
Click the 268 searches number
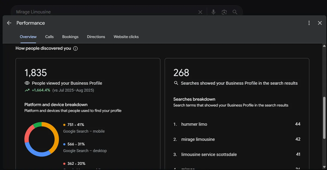click(181, 73)
